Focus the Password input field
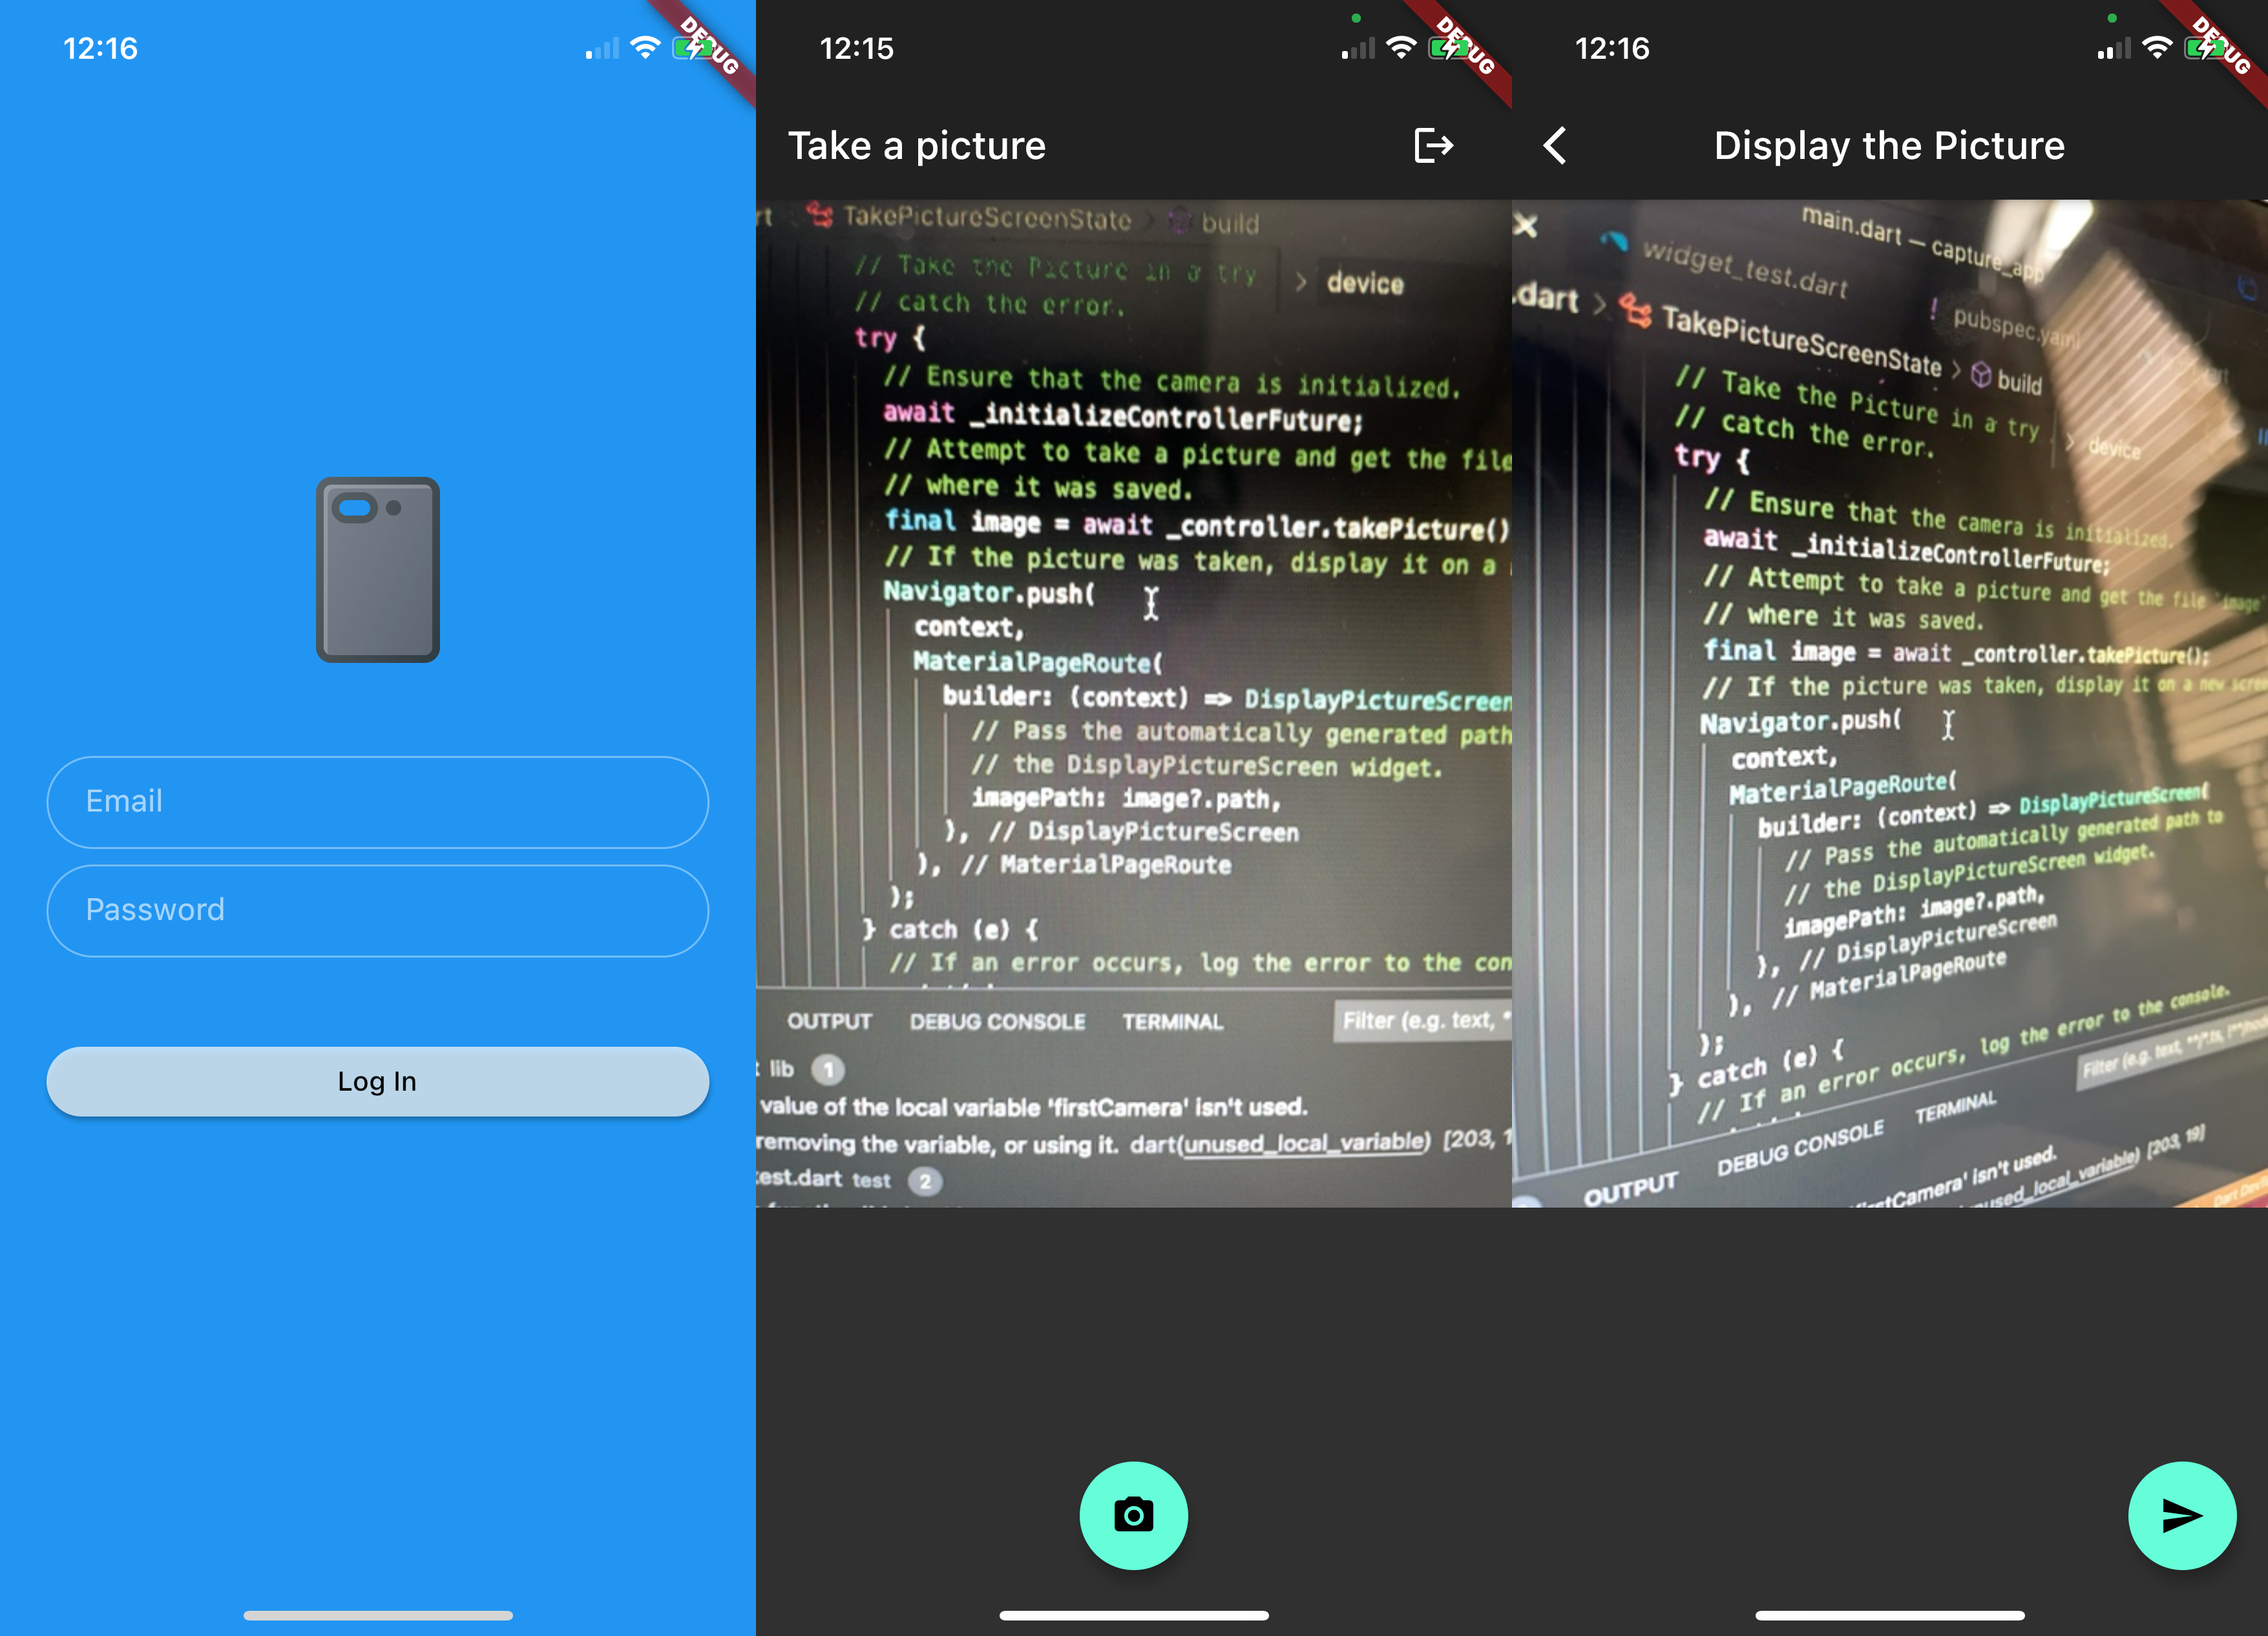Screen dimensions: 2268x1636 (x=378, y=910)
